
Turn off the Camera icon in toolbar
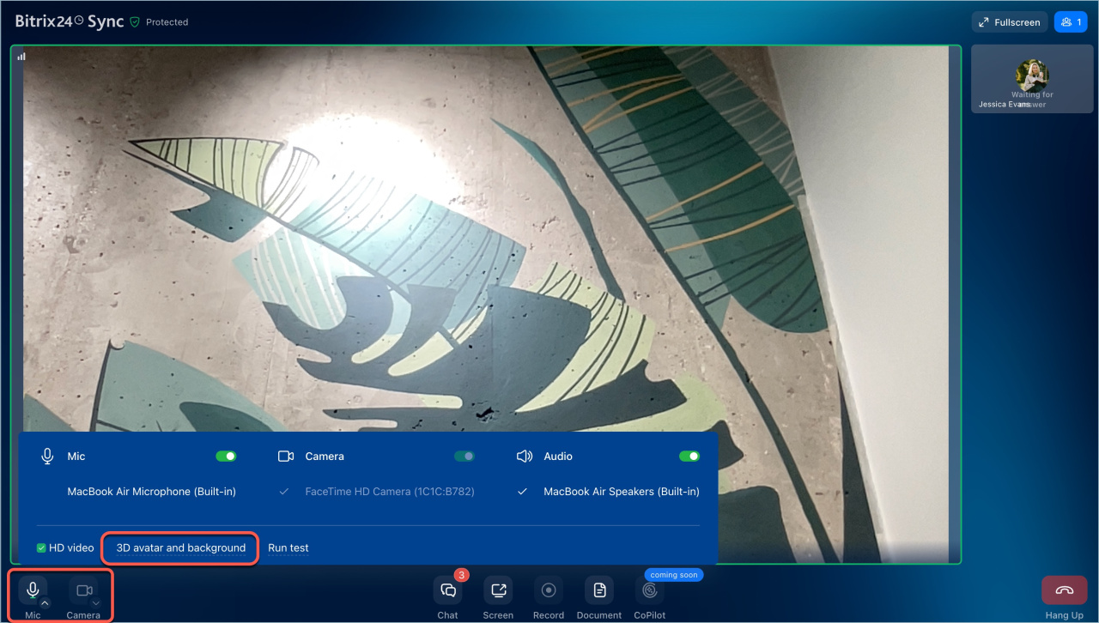[x=83, y=590]
